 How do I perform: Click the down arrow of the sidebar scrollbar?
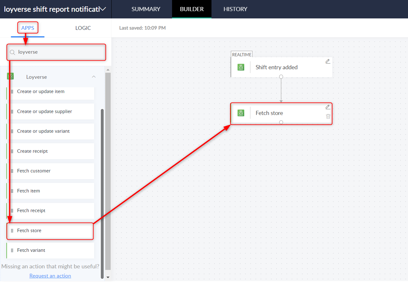[x=108, y=277]
